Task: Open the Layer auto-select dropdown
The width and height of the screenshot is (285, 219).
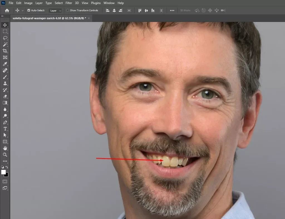Action: (x=55, y=10)
